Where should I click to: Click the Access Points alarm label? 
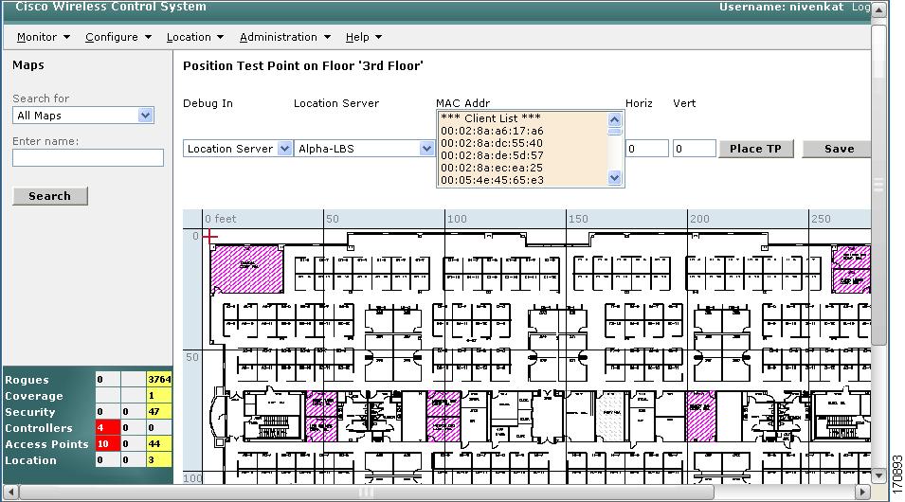[46, 444]
